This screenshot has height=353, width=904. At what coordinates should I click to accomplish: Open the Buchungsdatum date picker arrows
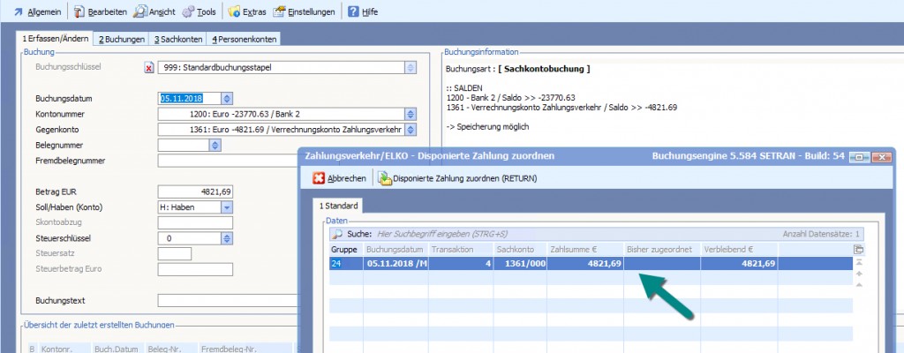(x=227, y=99)
